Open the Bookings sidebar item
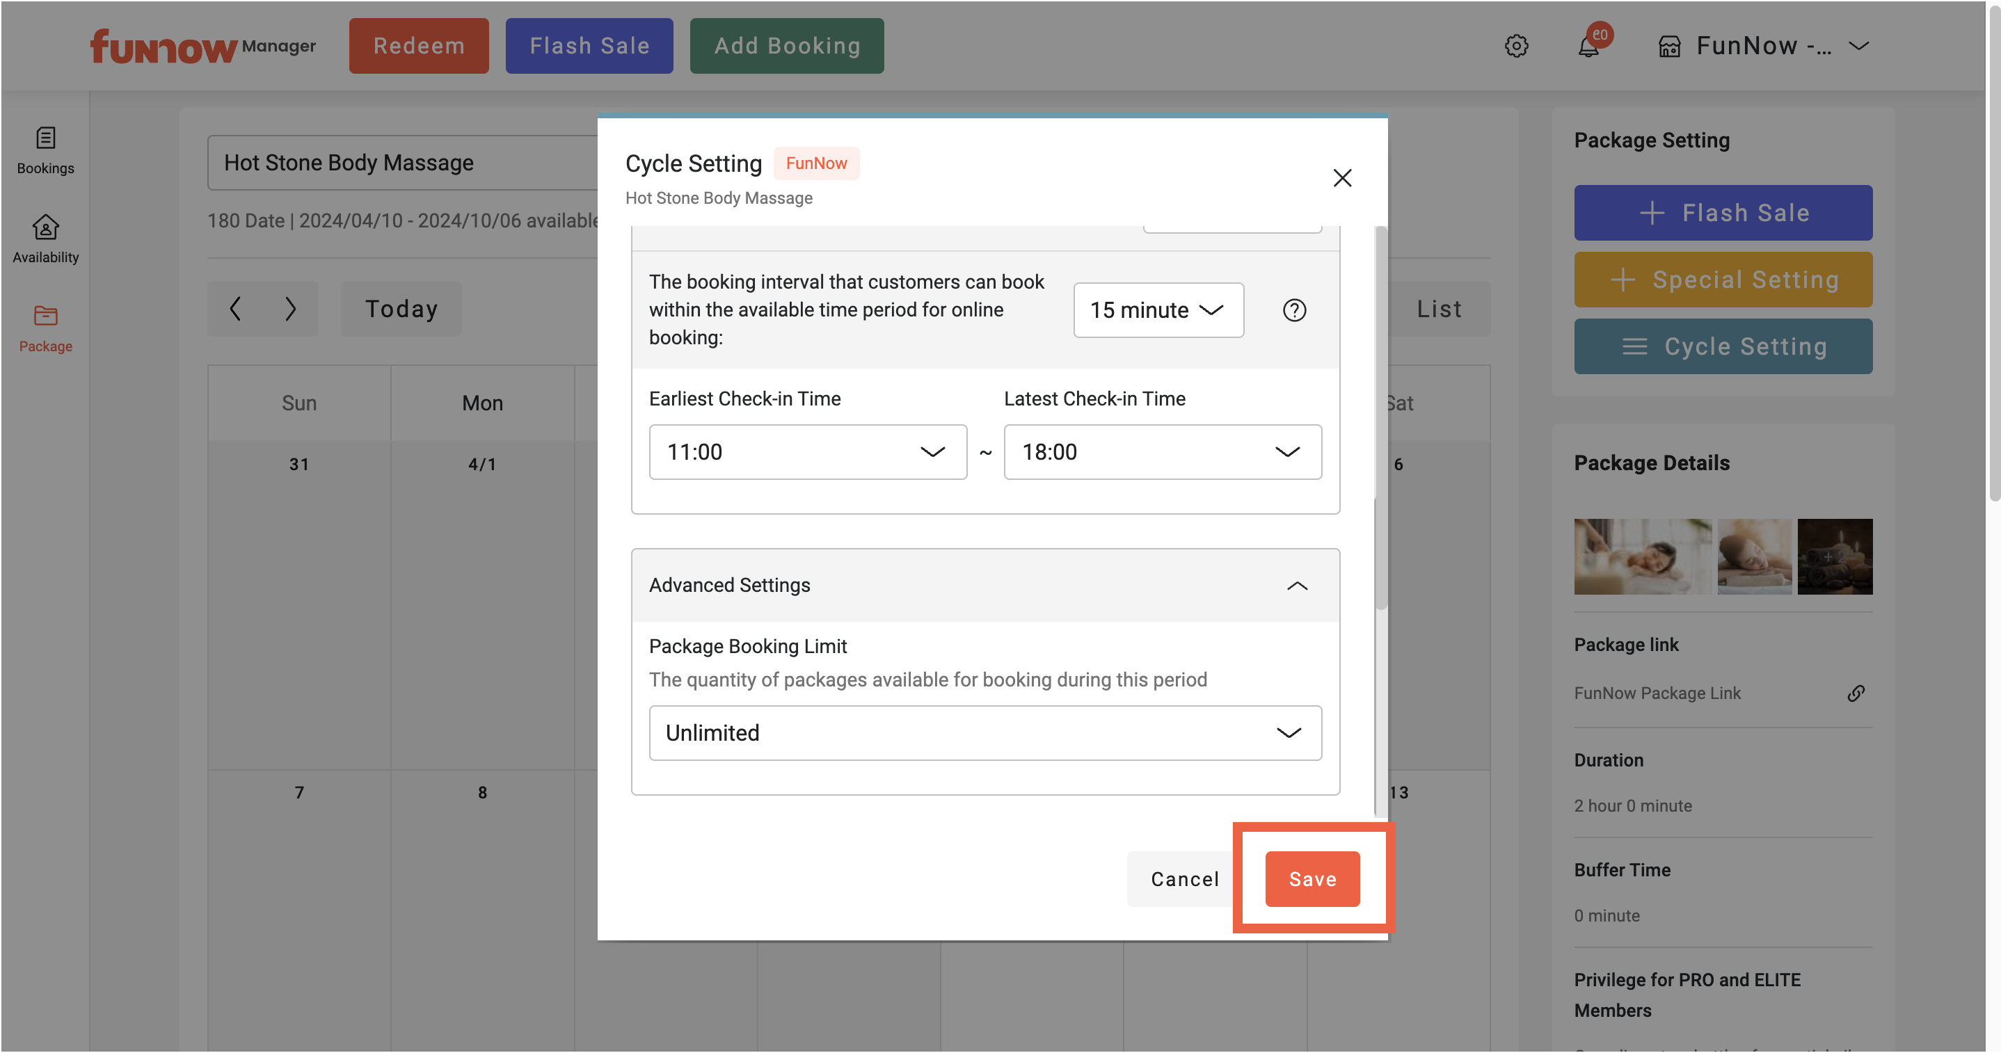This screenshot has height=1053, width=2001. pos(45,152)
